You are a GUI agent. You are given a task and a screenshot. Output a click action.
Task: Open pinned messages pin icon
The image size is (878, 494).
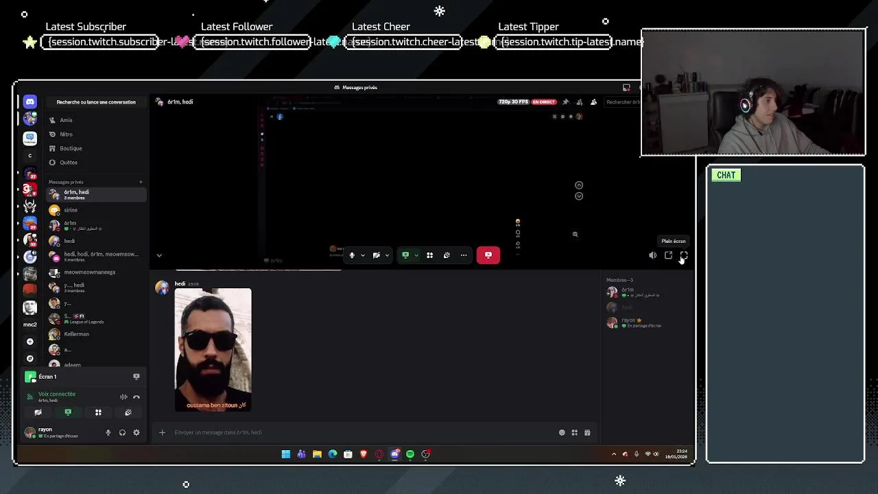click(566, 102)
